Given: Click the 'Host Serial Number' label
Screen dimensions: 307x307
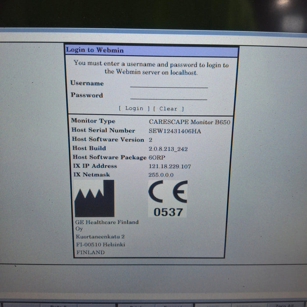Looking at the screenshot, I should (x=104, y=130).
